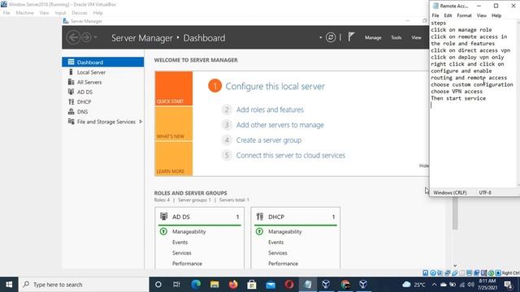The height and width of the screenshot is (292, 520).
Task: Click the DHCP tile header
Action: coord(295,217)
